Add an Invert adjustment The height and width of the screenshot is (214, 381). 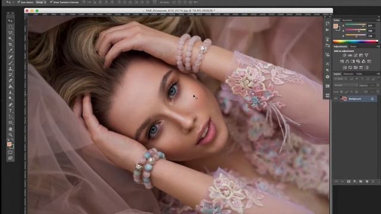345,67
